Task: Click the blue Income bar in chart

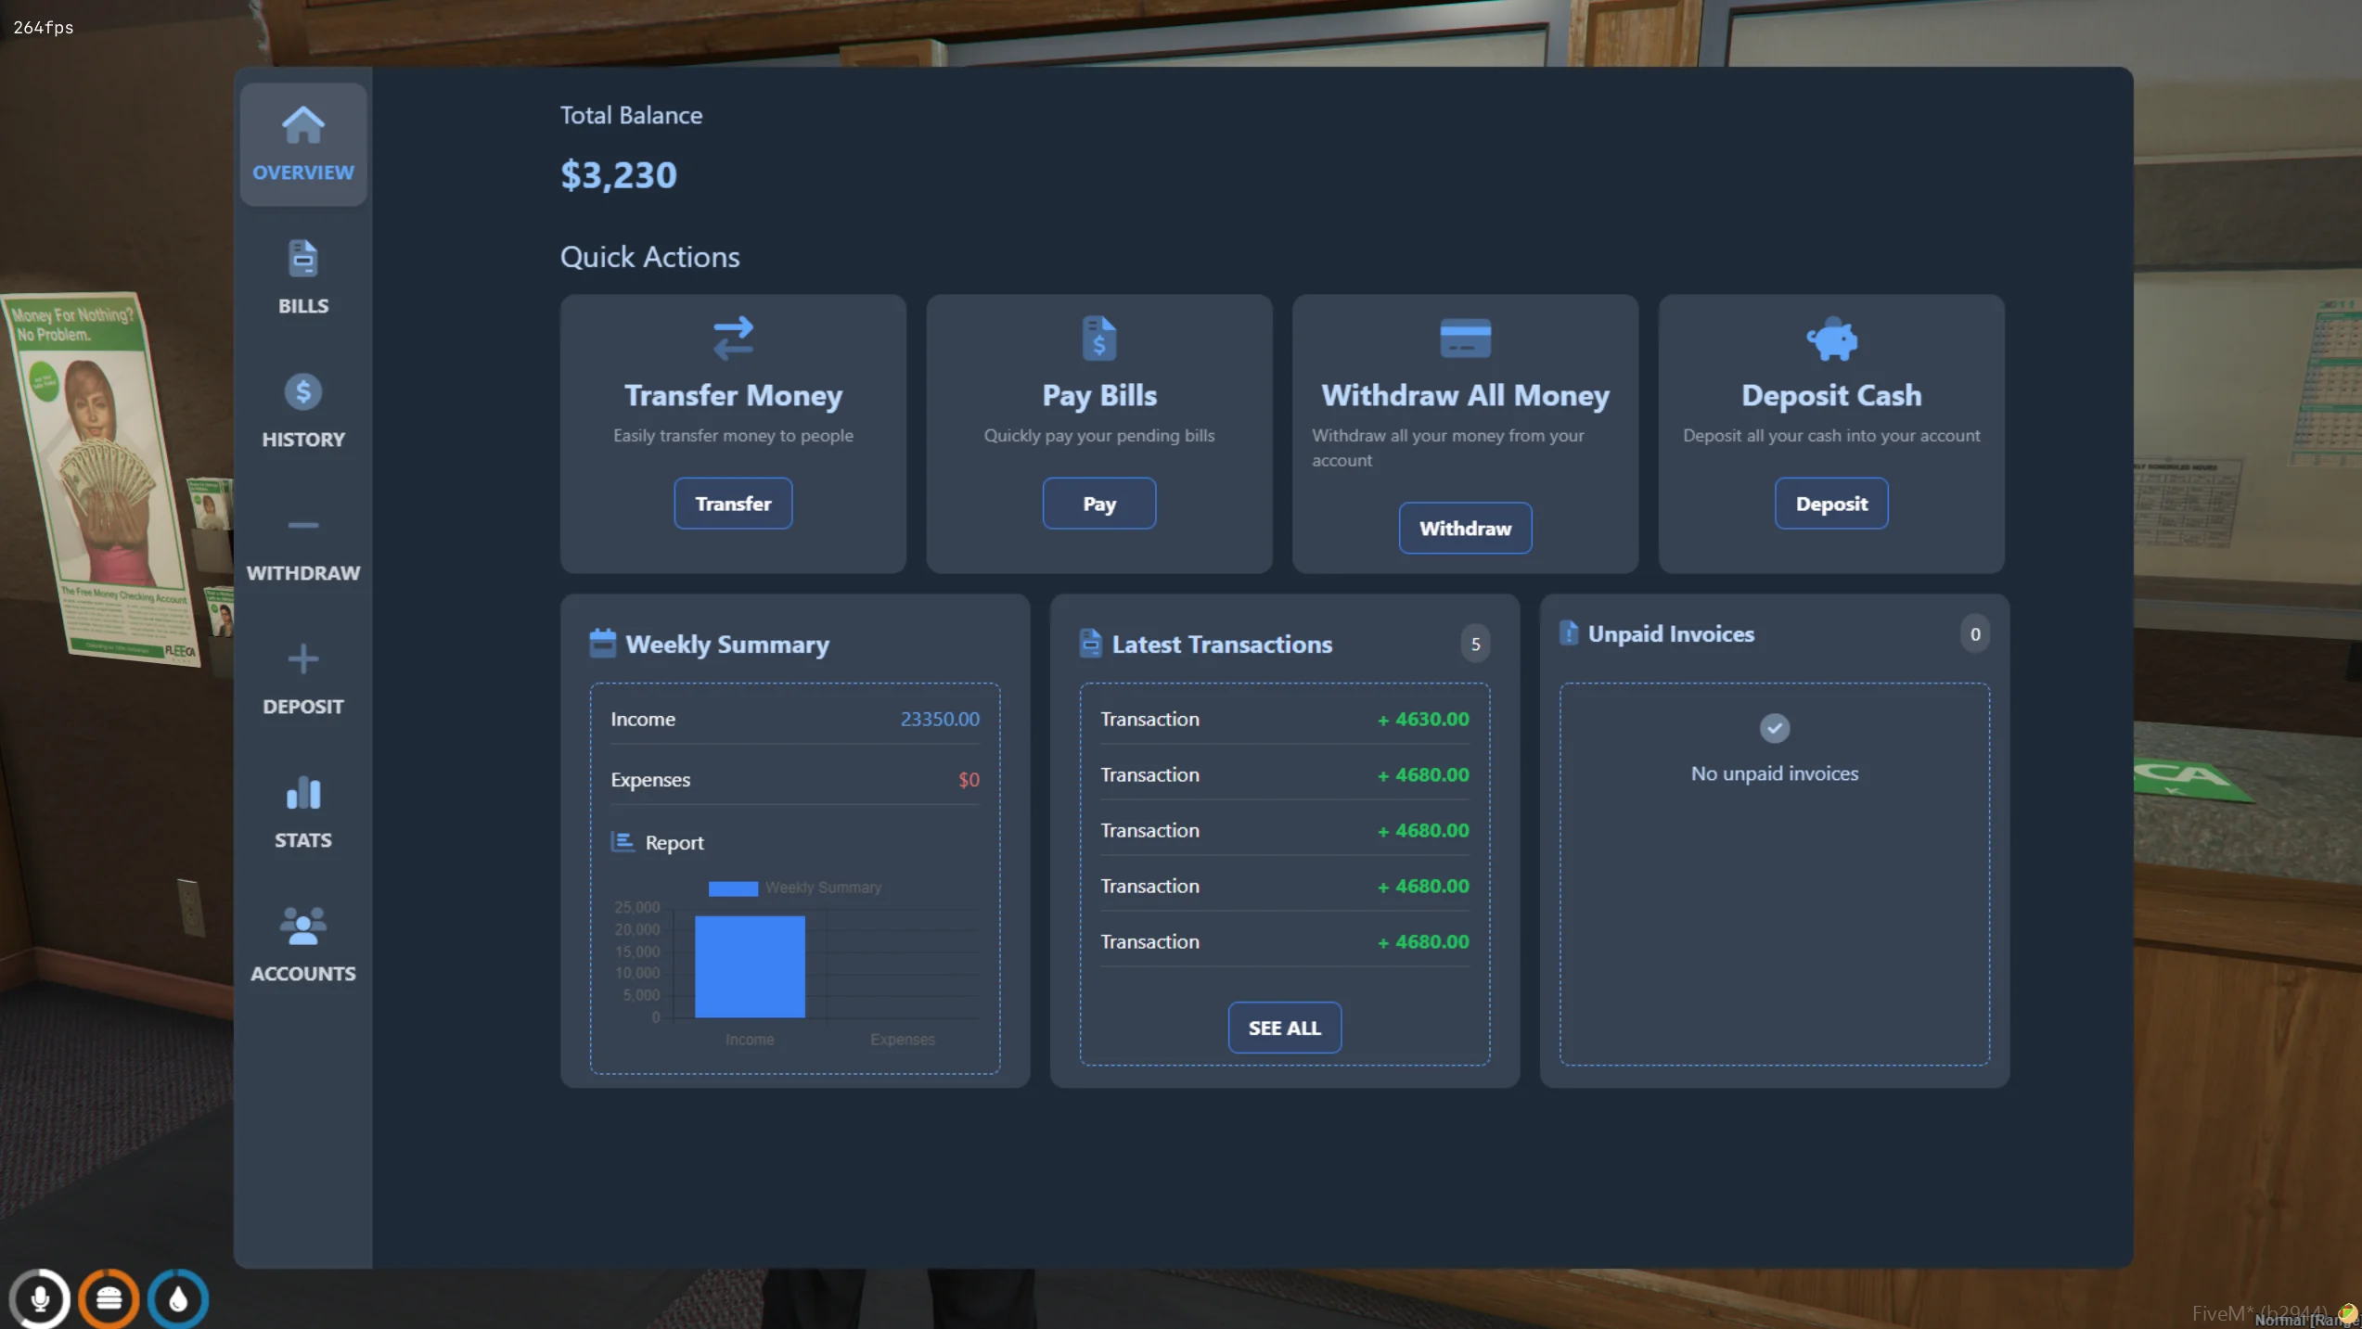Action: click(750, 966)
